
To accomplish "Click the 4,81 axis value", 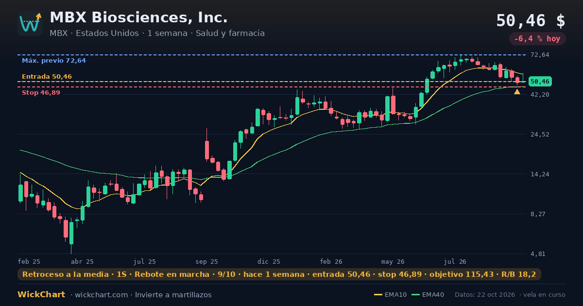I will pos(538,254).
